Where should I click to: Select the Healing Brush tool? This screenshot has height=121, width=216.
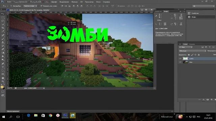3,35
